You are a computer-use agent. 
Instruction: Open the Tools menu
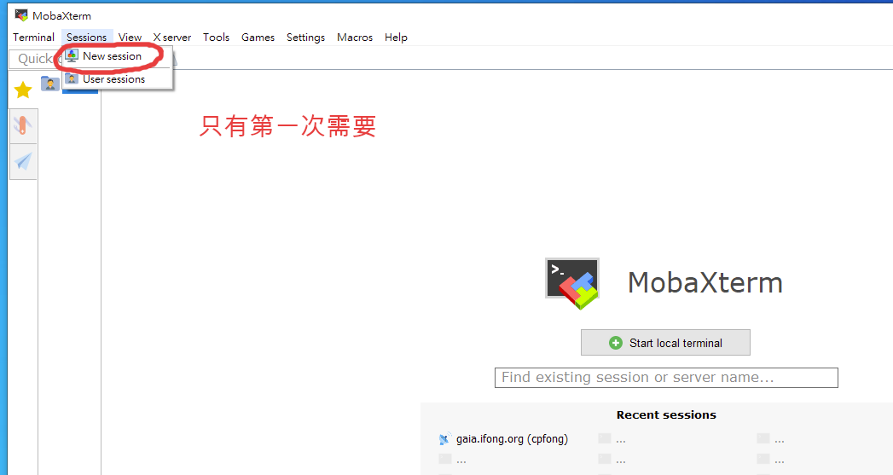(216, 38)
